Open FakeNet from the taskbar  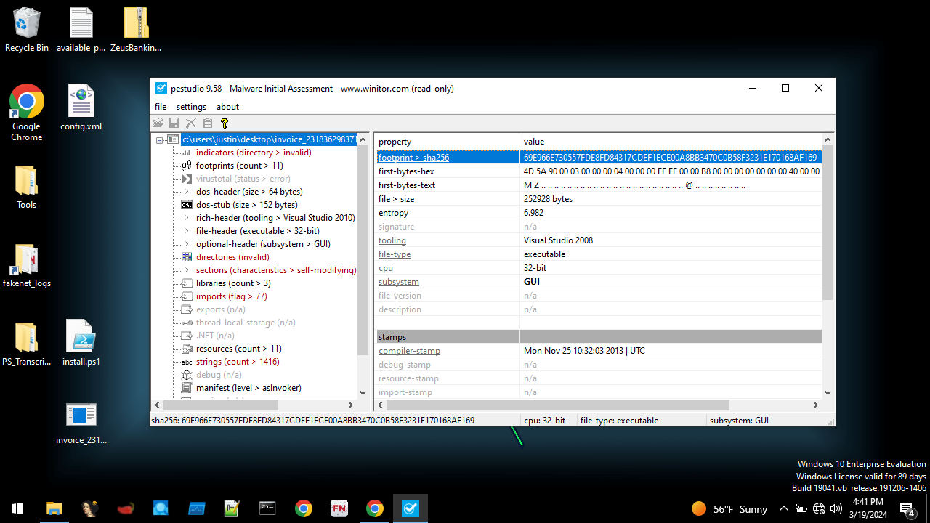[339, 508]
